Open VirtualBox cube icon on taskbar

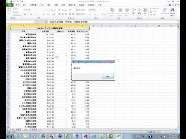(60, 136)
